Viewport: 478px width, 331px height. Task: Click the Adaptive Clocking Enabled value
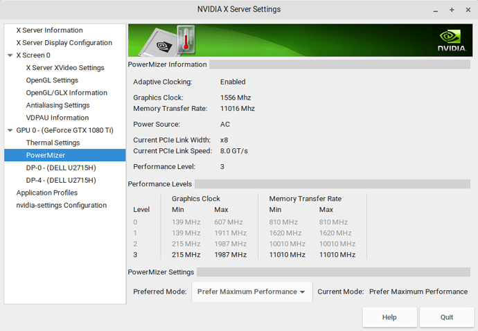click(x=233, y=82)
